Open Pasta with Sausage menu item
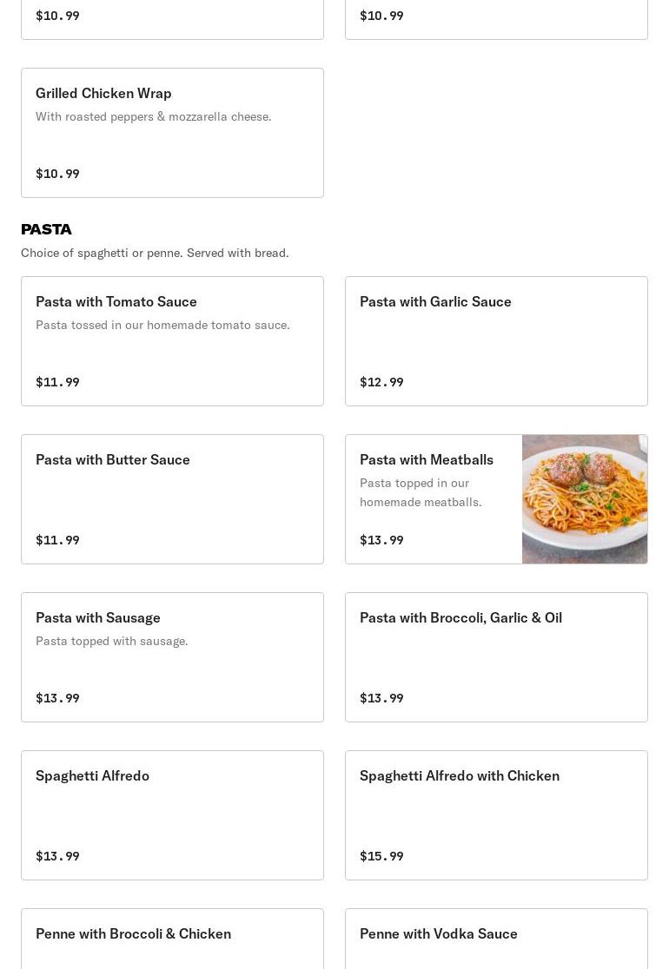The image size is (669, 969). (172, 657)
